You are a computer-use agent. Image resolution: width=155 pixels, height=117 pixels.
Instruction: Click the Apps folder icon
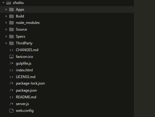pos(11,9)
